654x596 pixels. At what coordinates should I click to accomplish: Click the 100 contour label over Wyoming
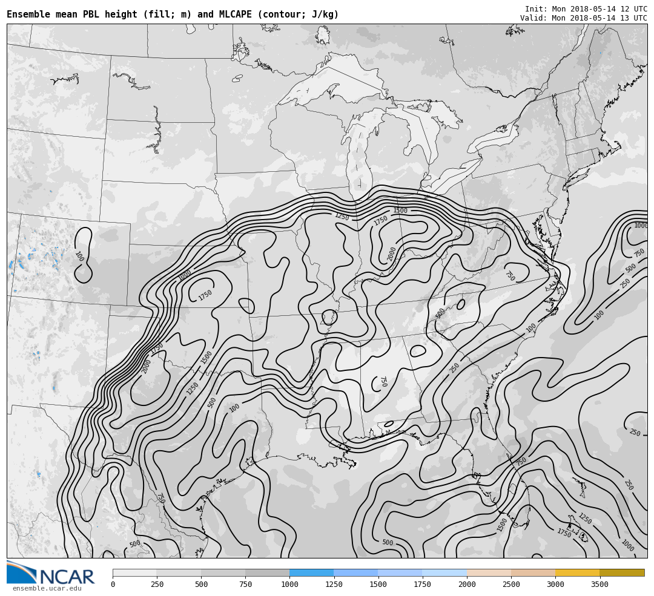pyautogui.click(x=79, y=257)
